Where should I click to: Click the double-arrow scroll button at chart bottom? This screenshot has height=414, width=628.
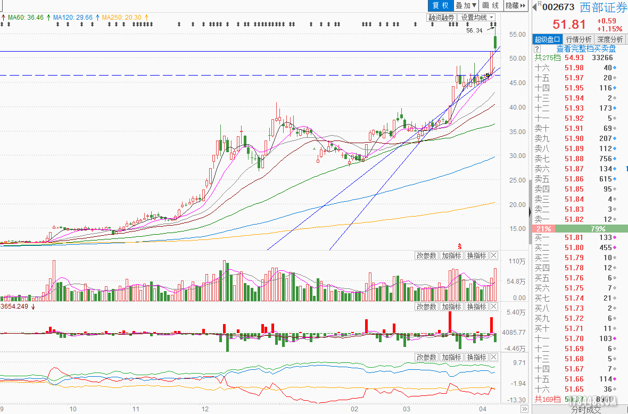(524, 409)
